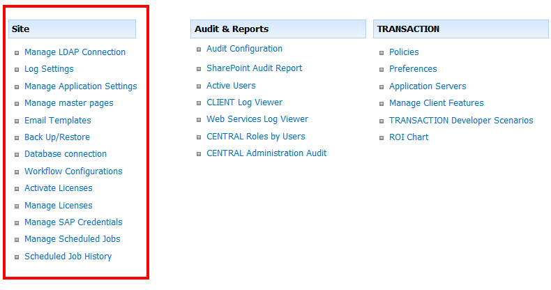Open Manage Licenses page

point(59,206)
